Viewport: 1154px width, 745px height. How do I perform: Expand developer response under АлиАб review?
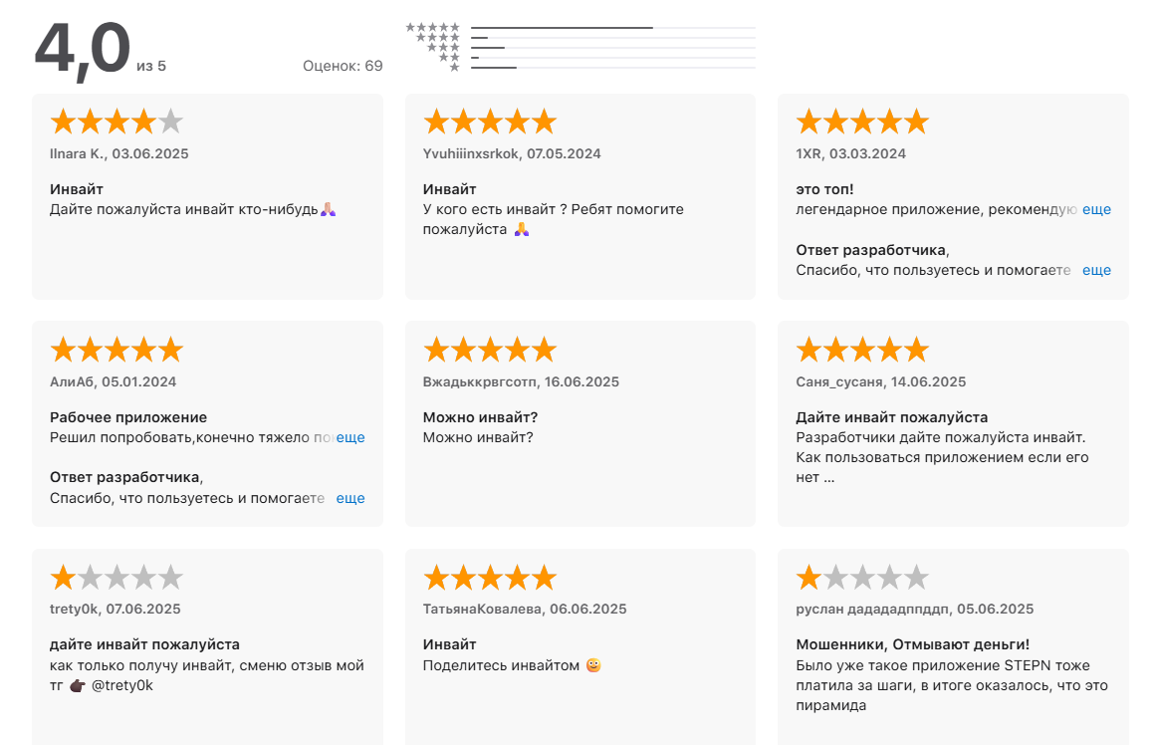(x=350, y=498)
